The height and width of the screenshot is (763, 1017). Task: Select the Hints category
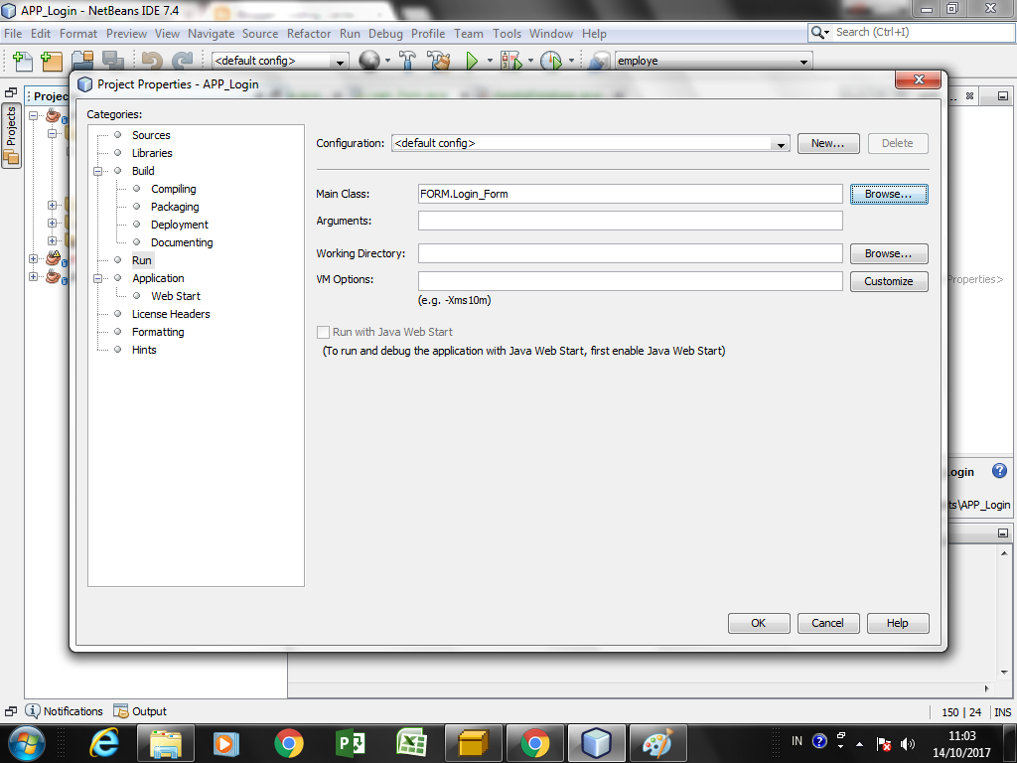pyautogui.click(x=144, y=350)
